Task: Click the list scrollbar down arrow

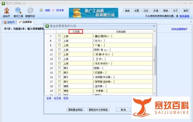Action: 154,94
